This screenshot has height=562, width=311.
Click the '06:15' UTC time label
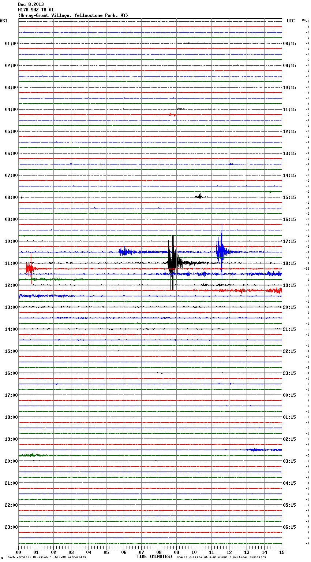pos(289,527)
